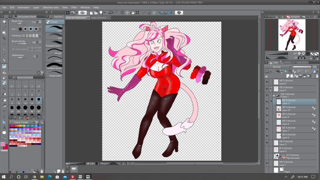Click the Navigator canvas thumbnail
Image resolution: width=320 pixels, height=180 pixels.
(292, 35)
